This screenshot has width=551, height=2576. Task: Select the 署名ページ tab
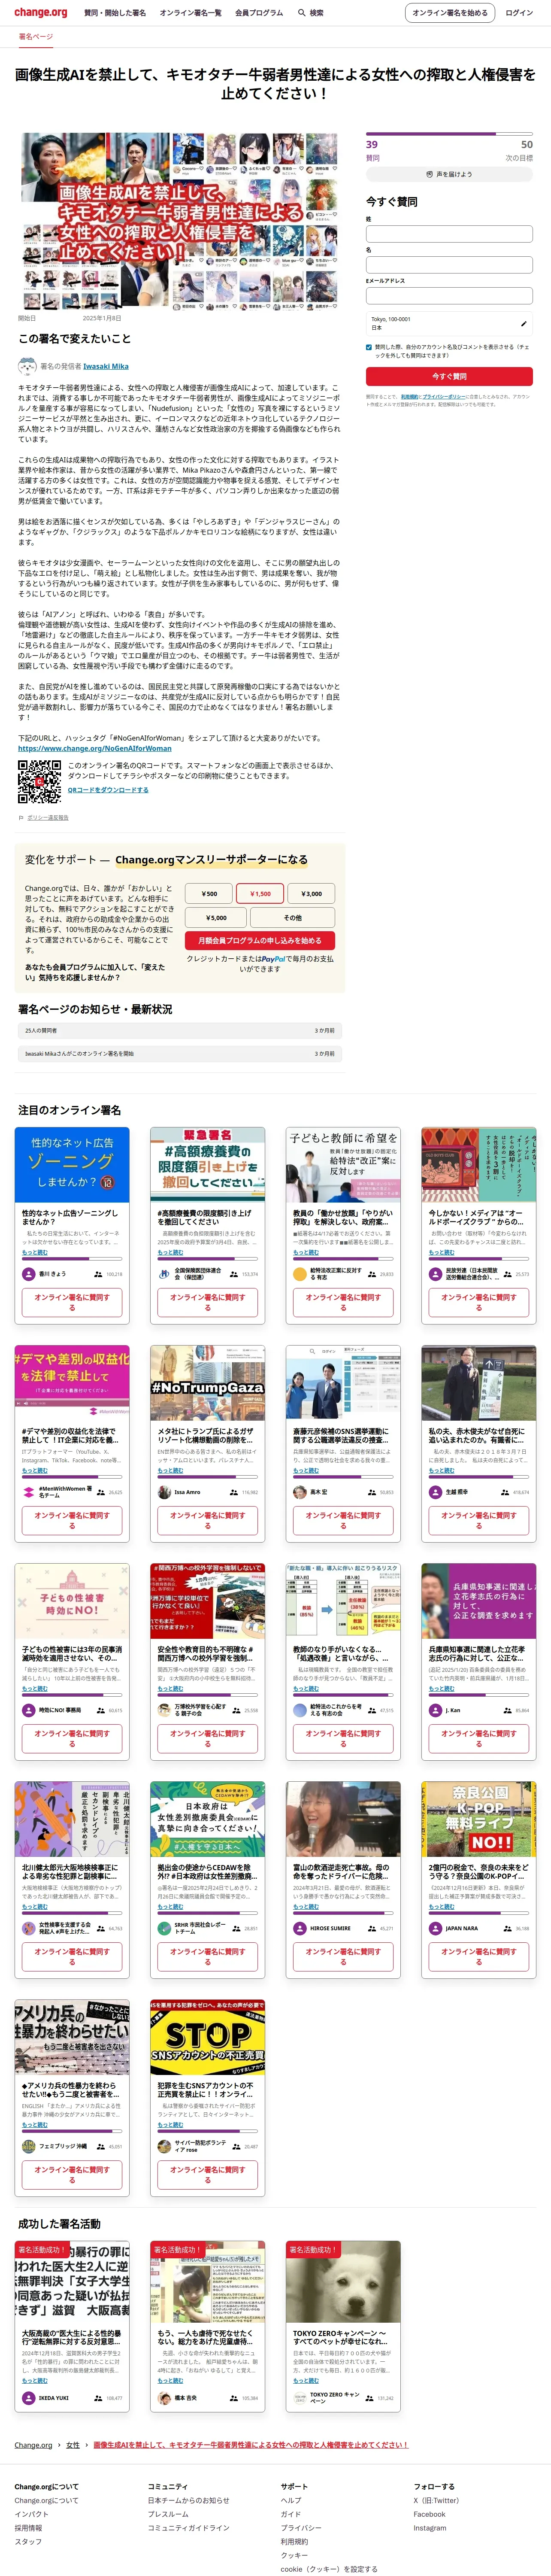36,36
